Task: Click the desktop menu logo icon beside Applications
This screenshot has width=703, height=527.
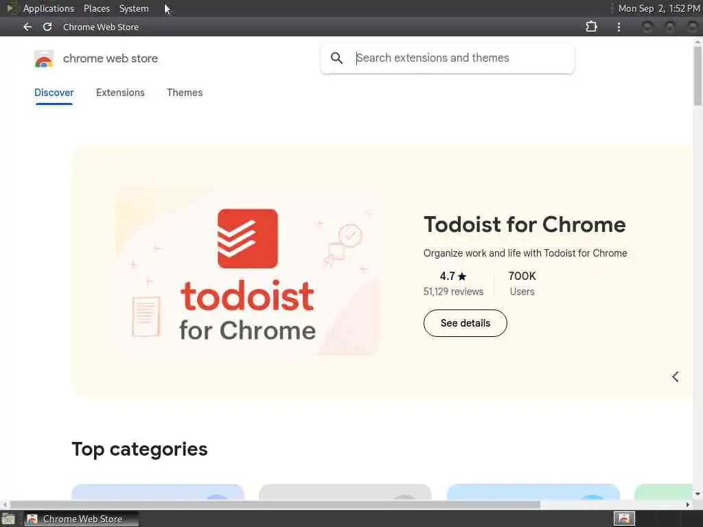Action: tap(12, 8)
